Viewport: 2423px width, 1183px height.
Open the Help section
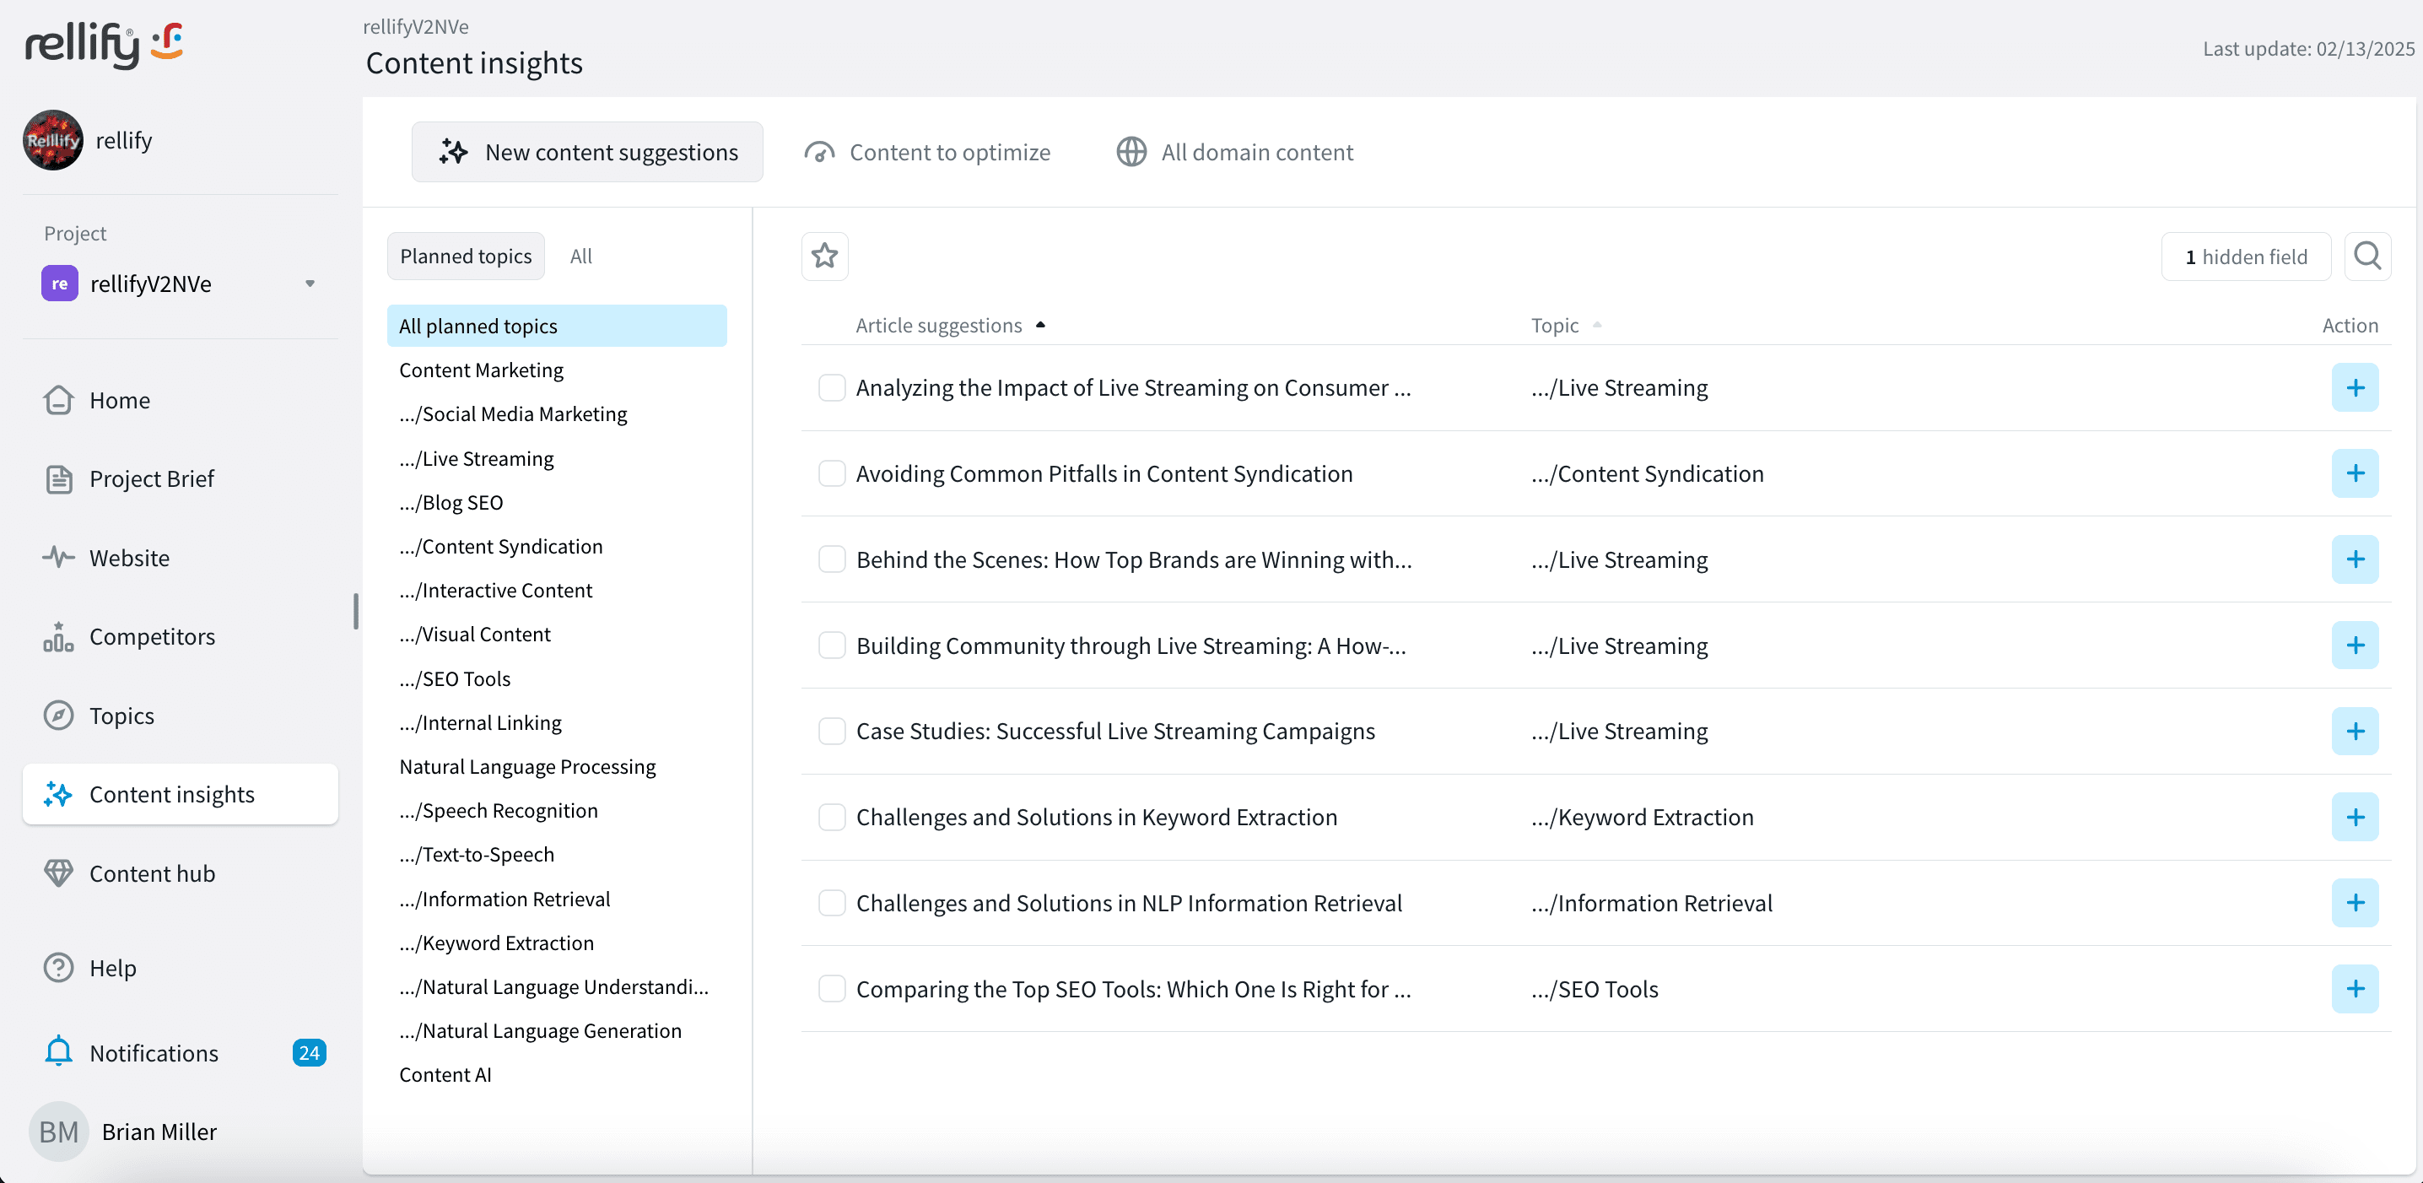(112, 968)
